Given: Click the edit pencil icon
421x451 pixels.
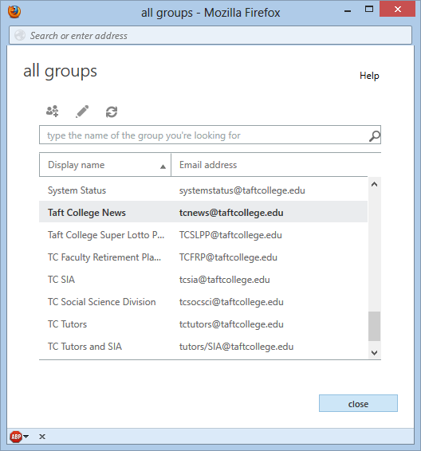Looking at the screenshot, I should pos(82,112).
